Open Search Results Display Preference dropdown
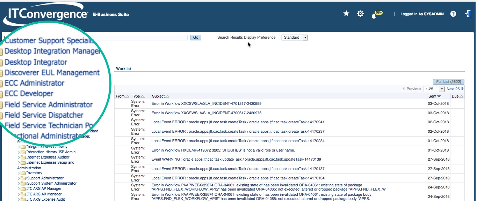Screen dimensions: 477x201 [295, 38]
